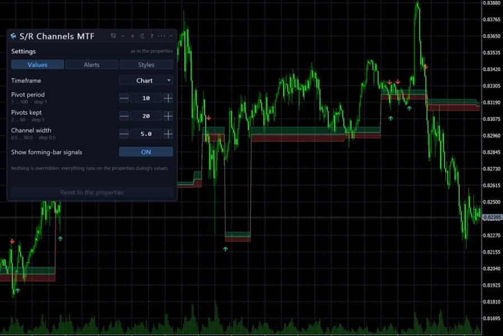Decrease the Pivot period value
503x336 pixels.
coord(124,98)
